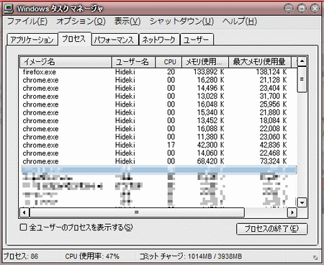Maximize the Task Manager window
The image size is (324, 265).
click(x=302, y=9)
